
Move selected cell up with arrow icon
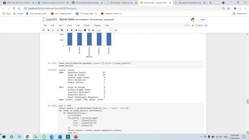pos(67,30)
